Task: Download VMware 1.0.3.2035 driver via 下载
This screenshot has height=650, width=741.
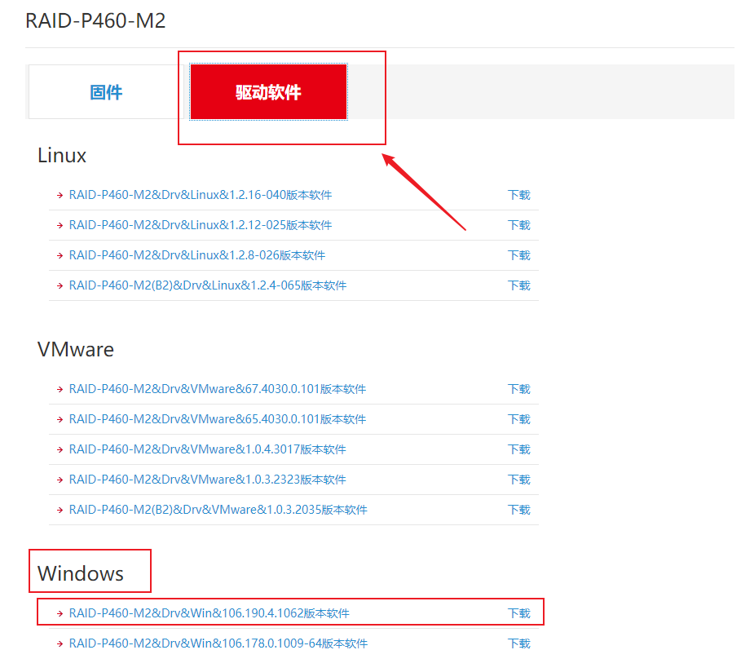Action: pyautogui.click(x=519, y=510)
